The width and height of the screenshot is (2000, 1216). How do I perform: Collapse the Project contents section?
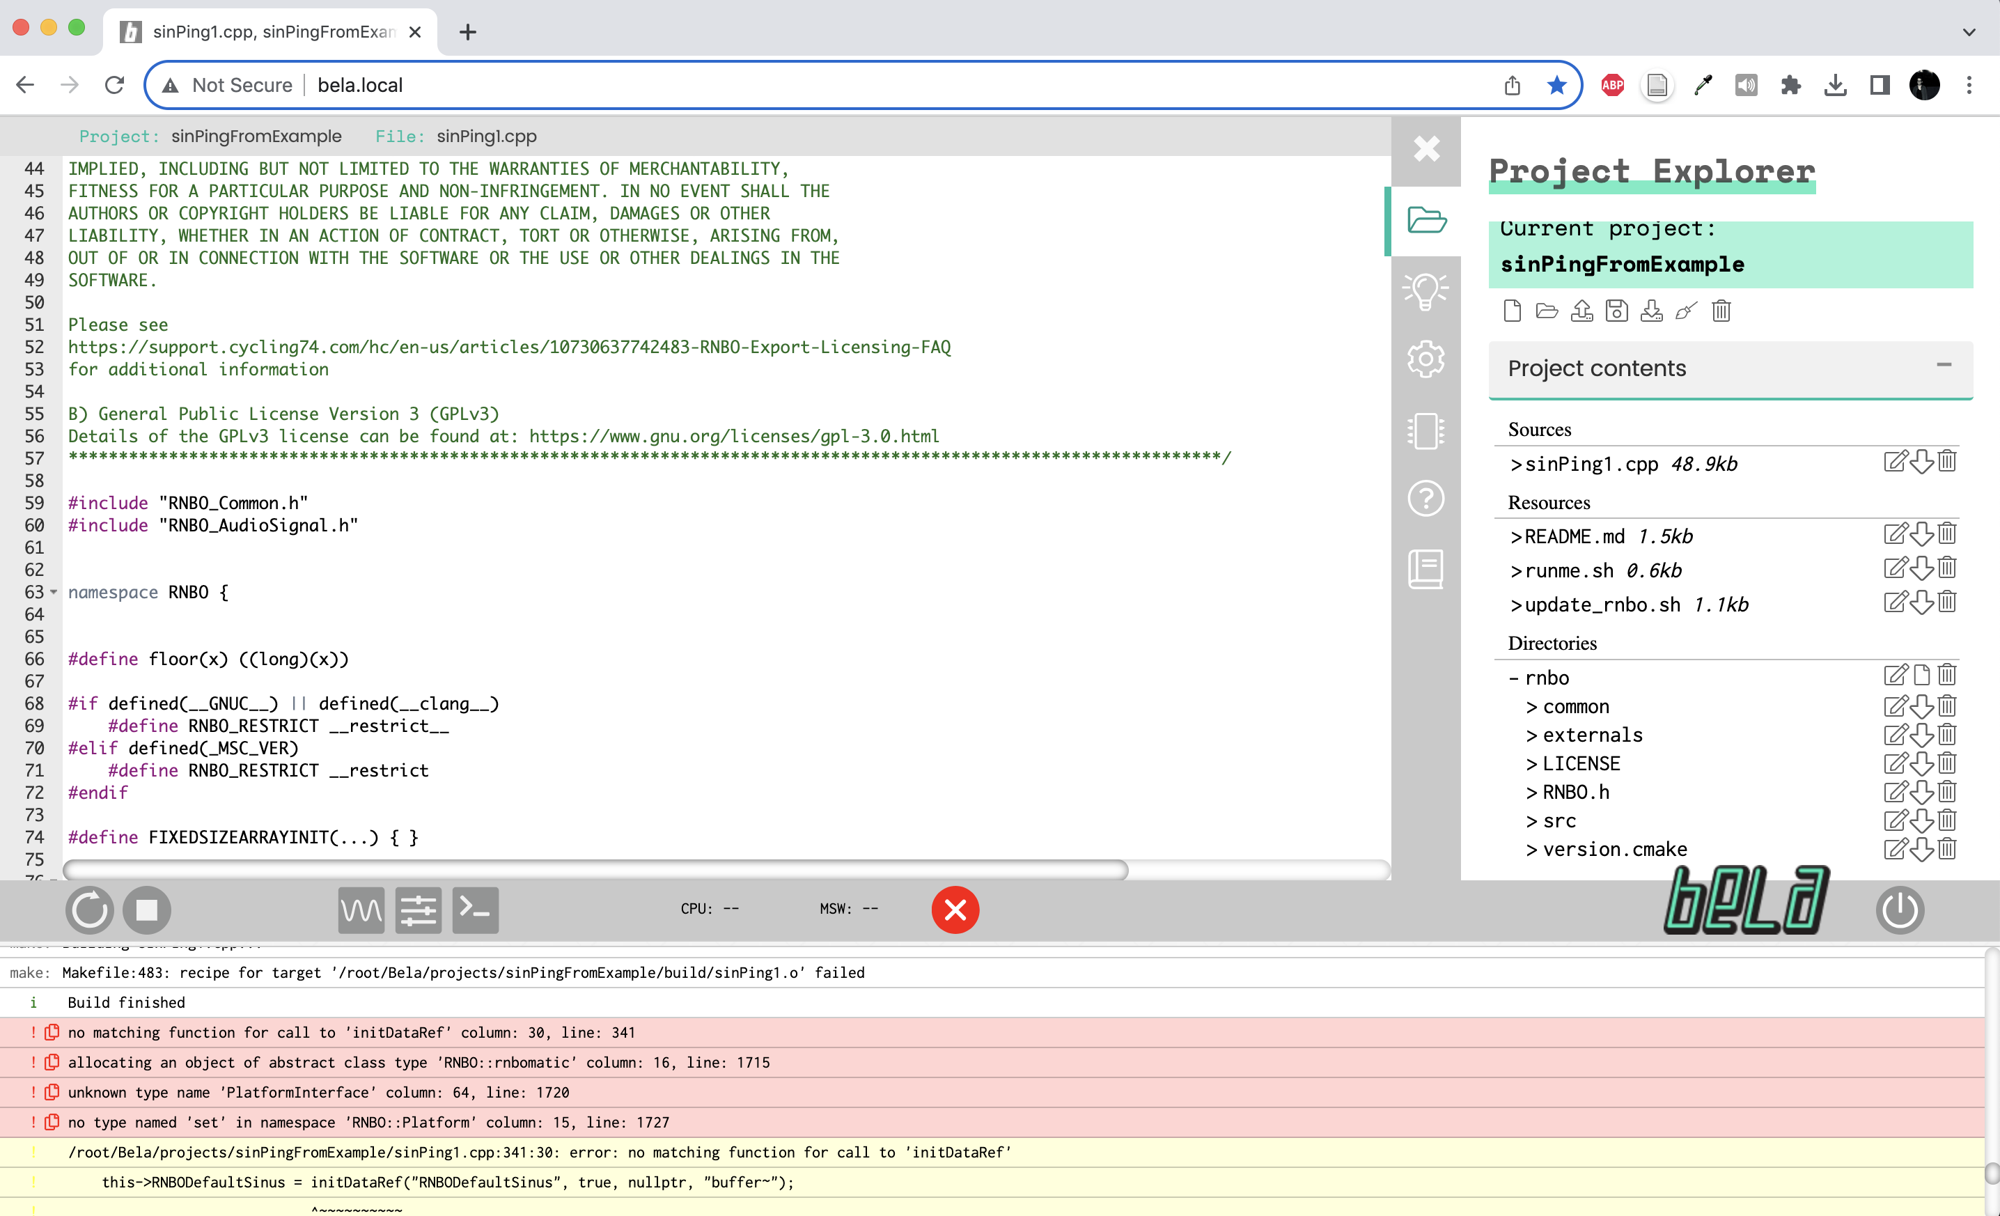[1944, 365]
